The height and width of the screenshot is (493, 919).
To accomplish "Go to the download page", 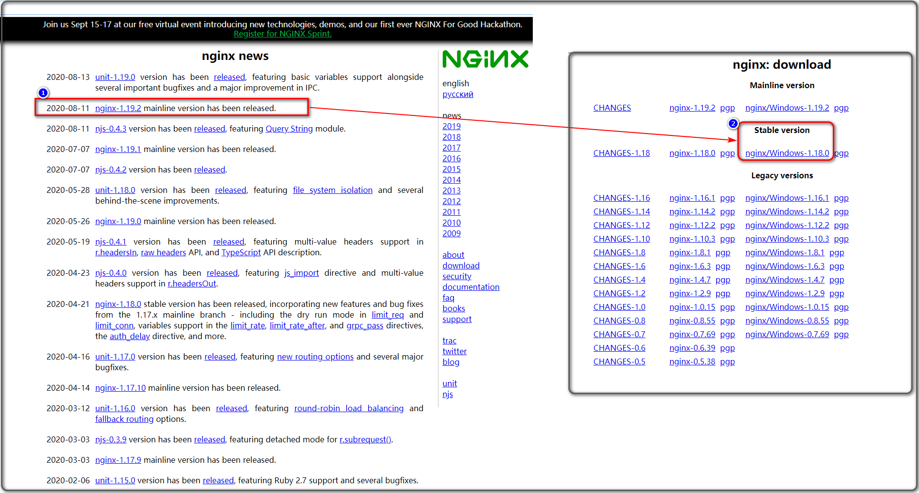I will (461, 265).
